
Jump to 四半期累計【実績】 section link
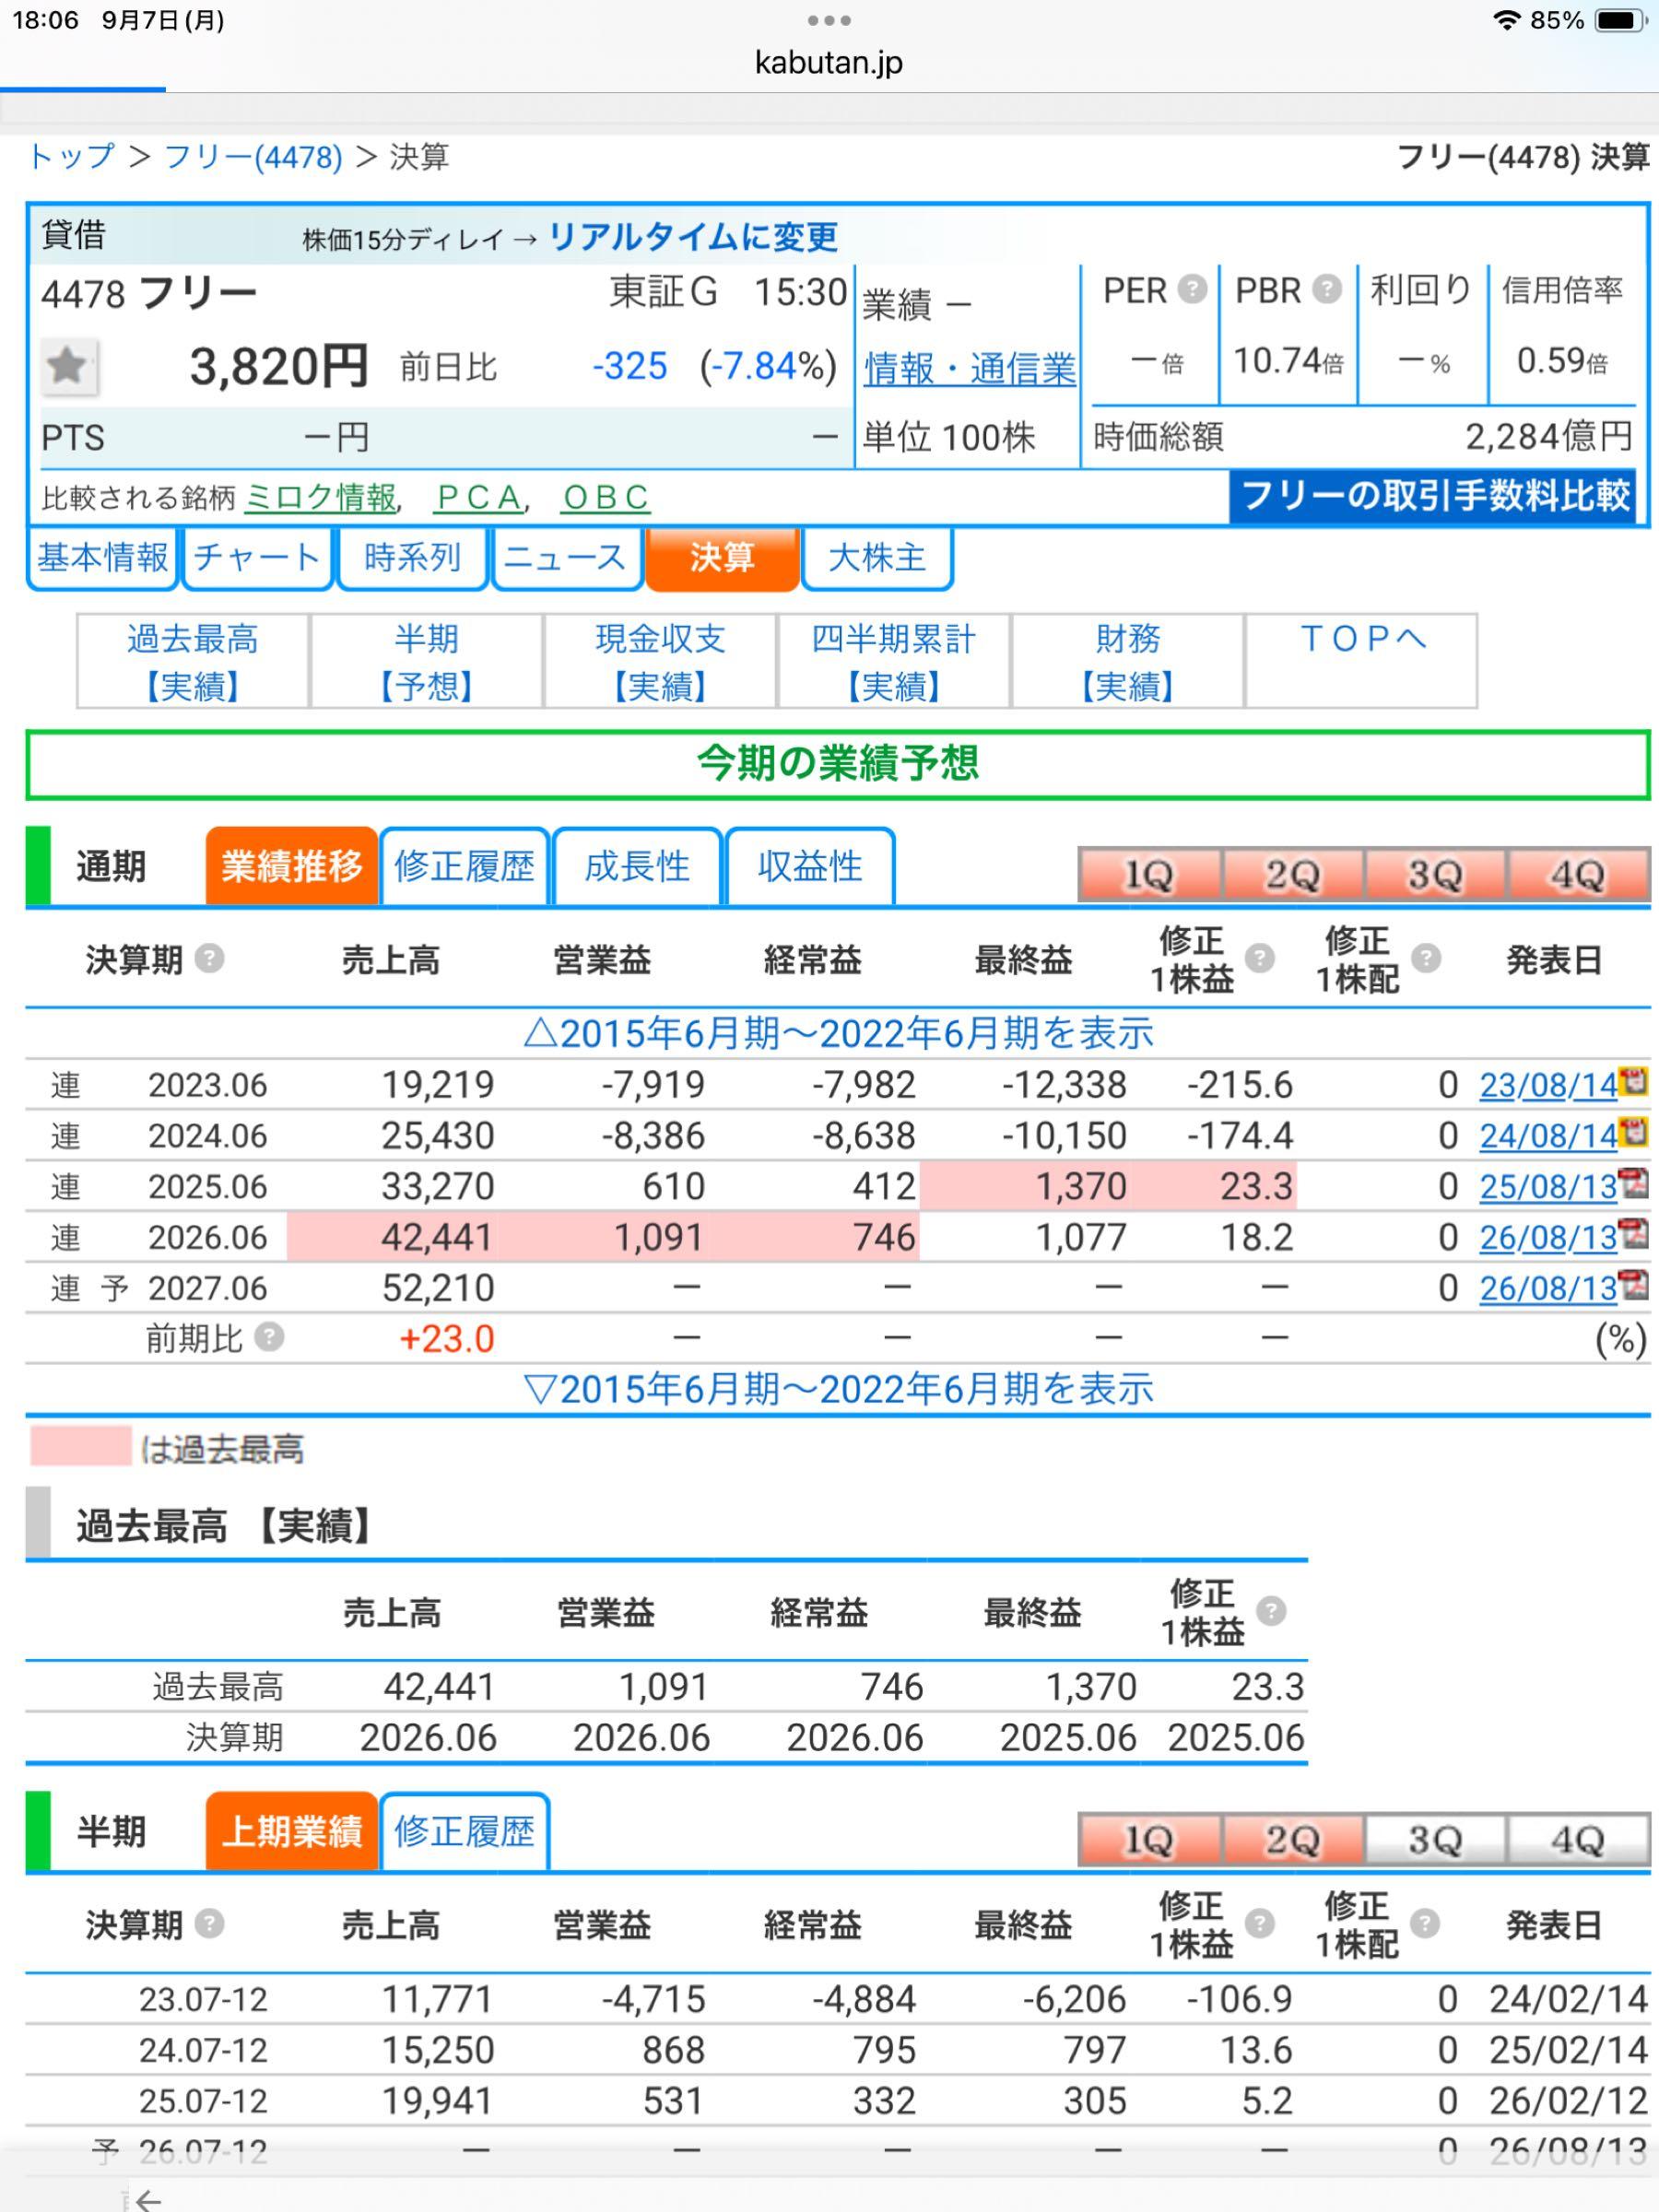(x=894, y=661)
